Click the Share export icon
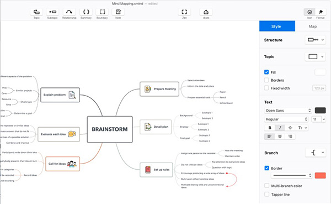The width and height of the screenshot is (331, 204). tap(206, 12)
